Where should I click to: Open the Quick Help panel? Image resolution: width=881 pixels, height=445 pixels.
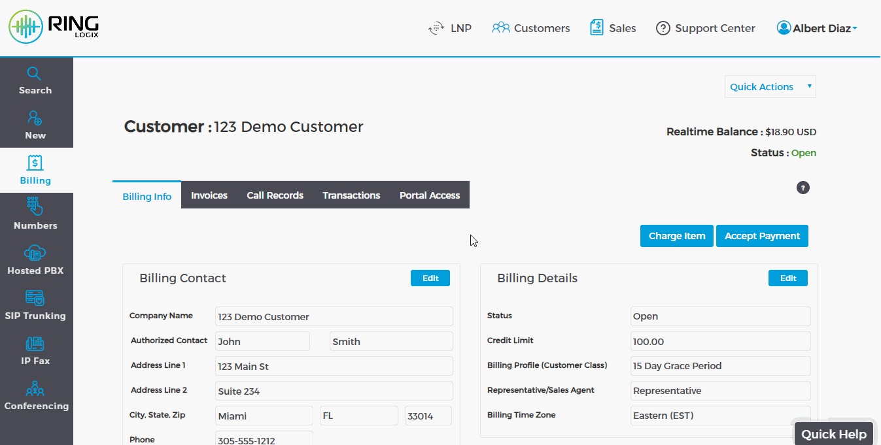[x=833, y=434]
